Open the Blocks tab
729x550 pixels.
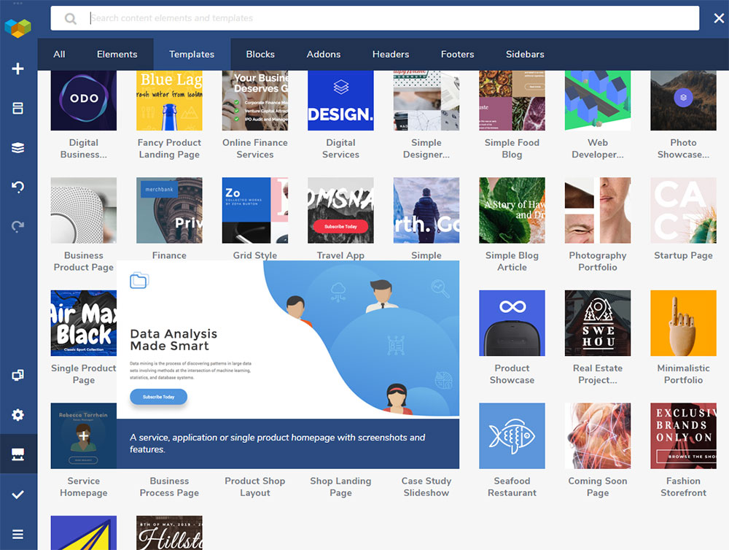260,54
